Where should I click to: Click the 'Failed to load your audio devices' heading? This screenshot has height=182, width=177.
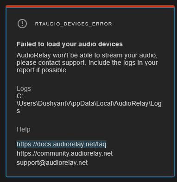pyautogui.click(x=70, y=44)
